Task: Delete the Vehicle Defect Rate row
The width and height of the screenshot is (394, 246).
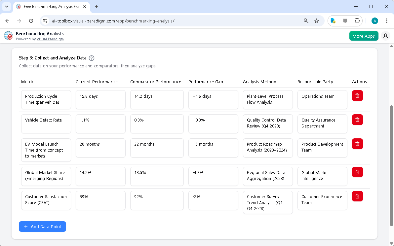Action: 357,120
